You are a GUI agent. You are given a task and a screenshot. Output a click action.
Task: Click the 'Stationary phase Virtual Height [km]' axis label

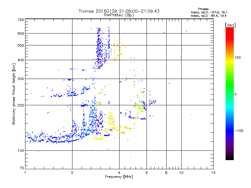point(13,94)
